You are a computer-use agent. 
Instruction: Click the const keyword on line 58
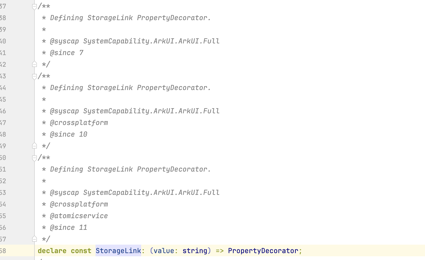pos(81,251)
